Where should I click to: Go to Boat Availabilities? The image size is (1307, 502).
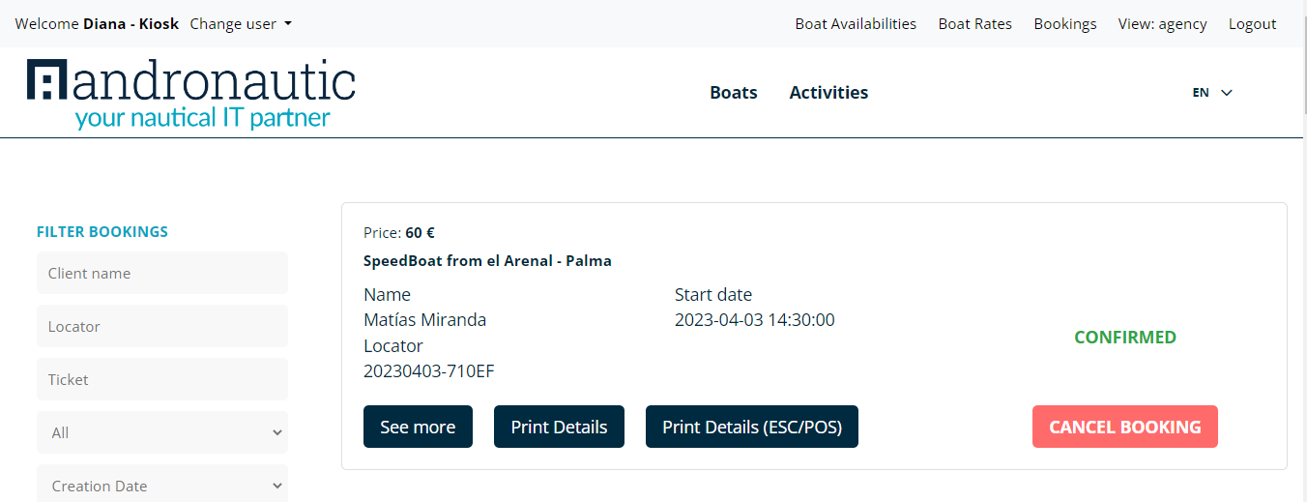856,24
